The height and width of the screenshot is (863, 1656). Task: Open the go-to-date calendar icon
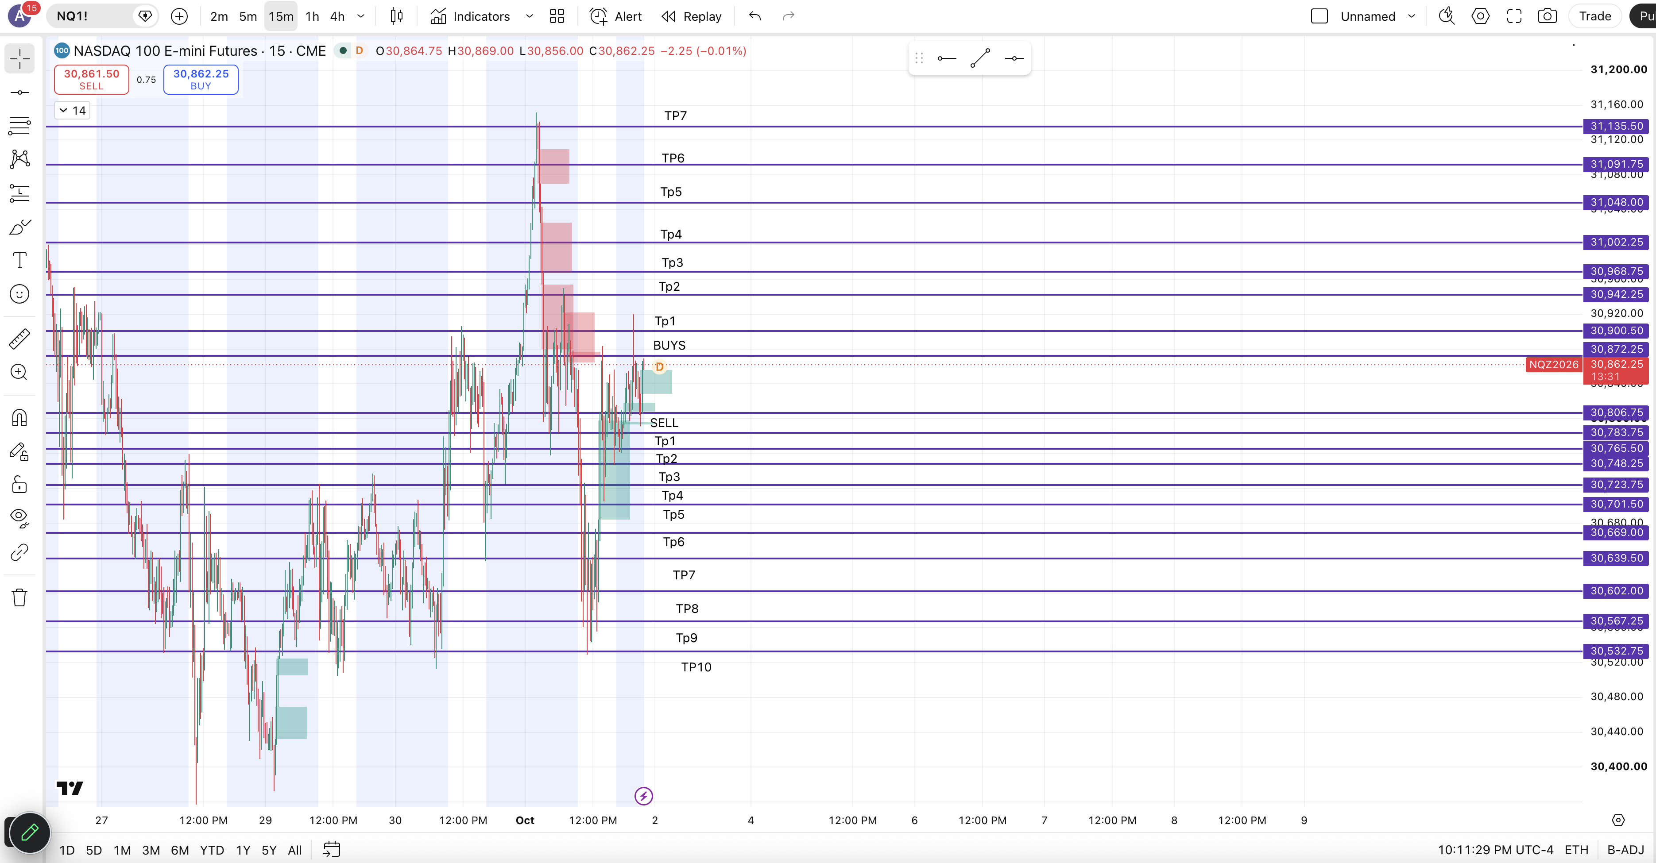tap(331, 850)
